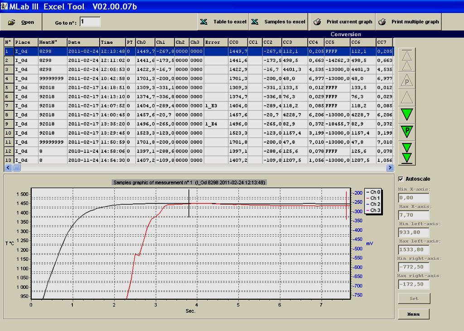This screenshot has height=331, width=464.
Task: Click the table's scroll-left arrow
Action: [8, 168]
